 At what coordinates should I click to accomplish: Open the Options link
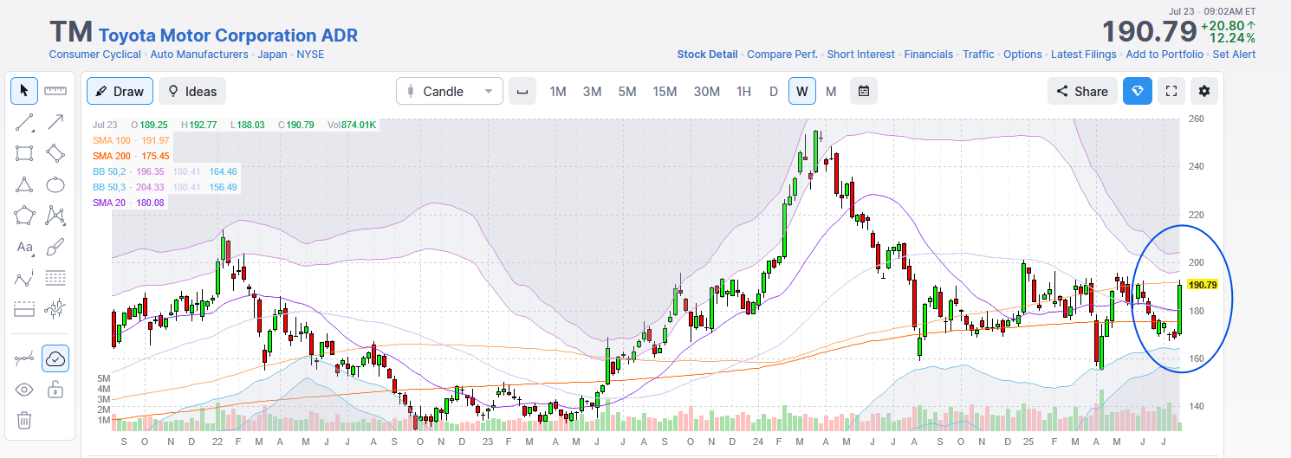(1022, 55)
